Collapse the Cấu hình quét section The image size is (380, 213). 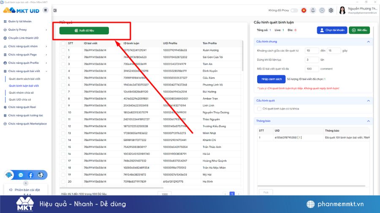[x=368, y=101]
